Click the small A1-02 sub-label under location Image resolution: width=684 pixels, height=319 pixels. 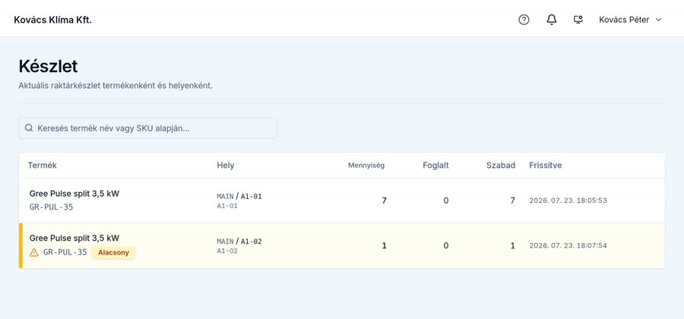[x=226, y=251]
